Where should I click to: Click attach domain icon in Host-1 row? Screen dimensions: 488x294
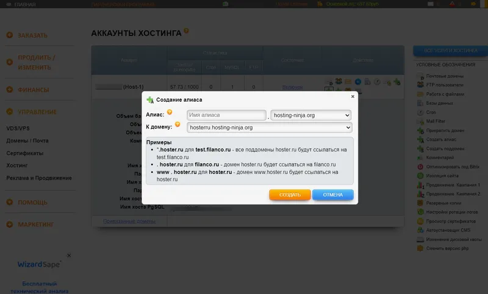tap(397, 82)
